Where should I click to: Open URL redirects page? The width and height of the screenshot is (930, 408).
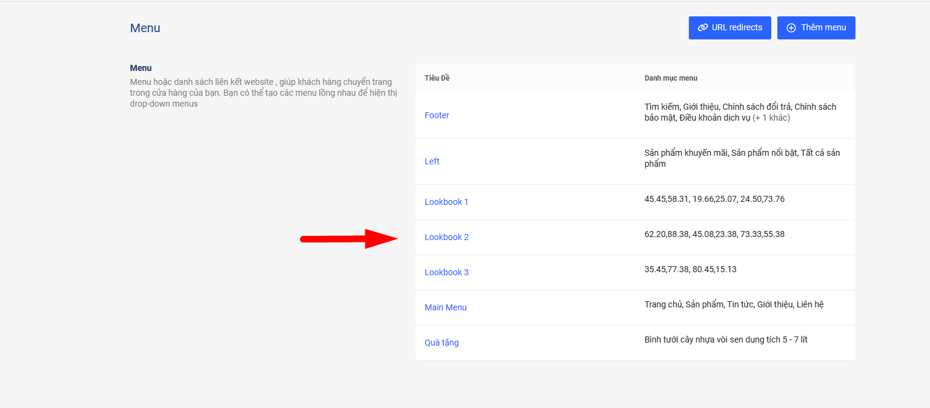[x=729, y=28]
